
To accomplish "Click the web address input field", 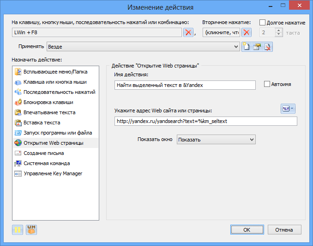I will pyautogui.click(x=206, y=121).
